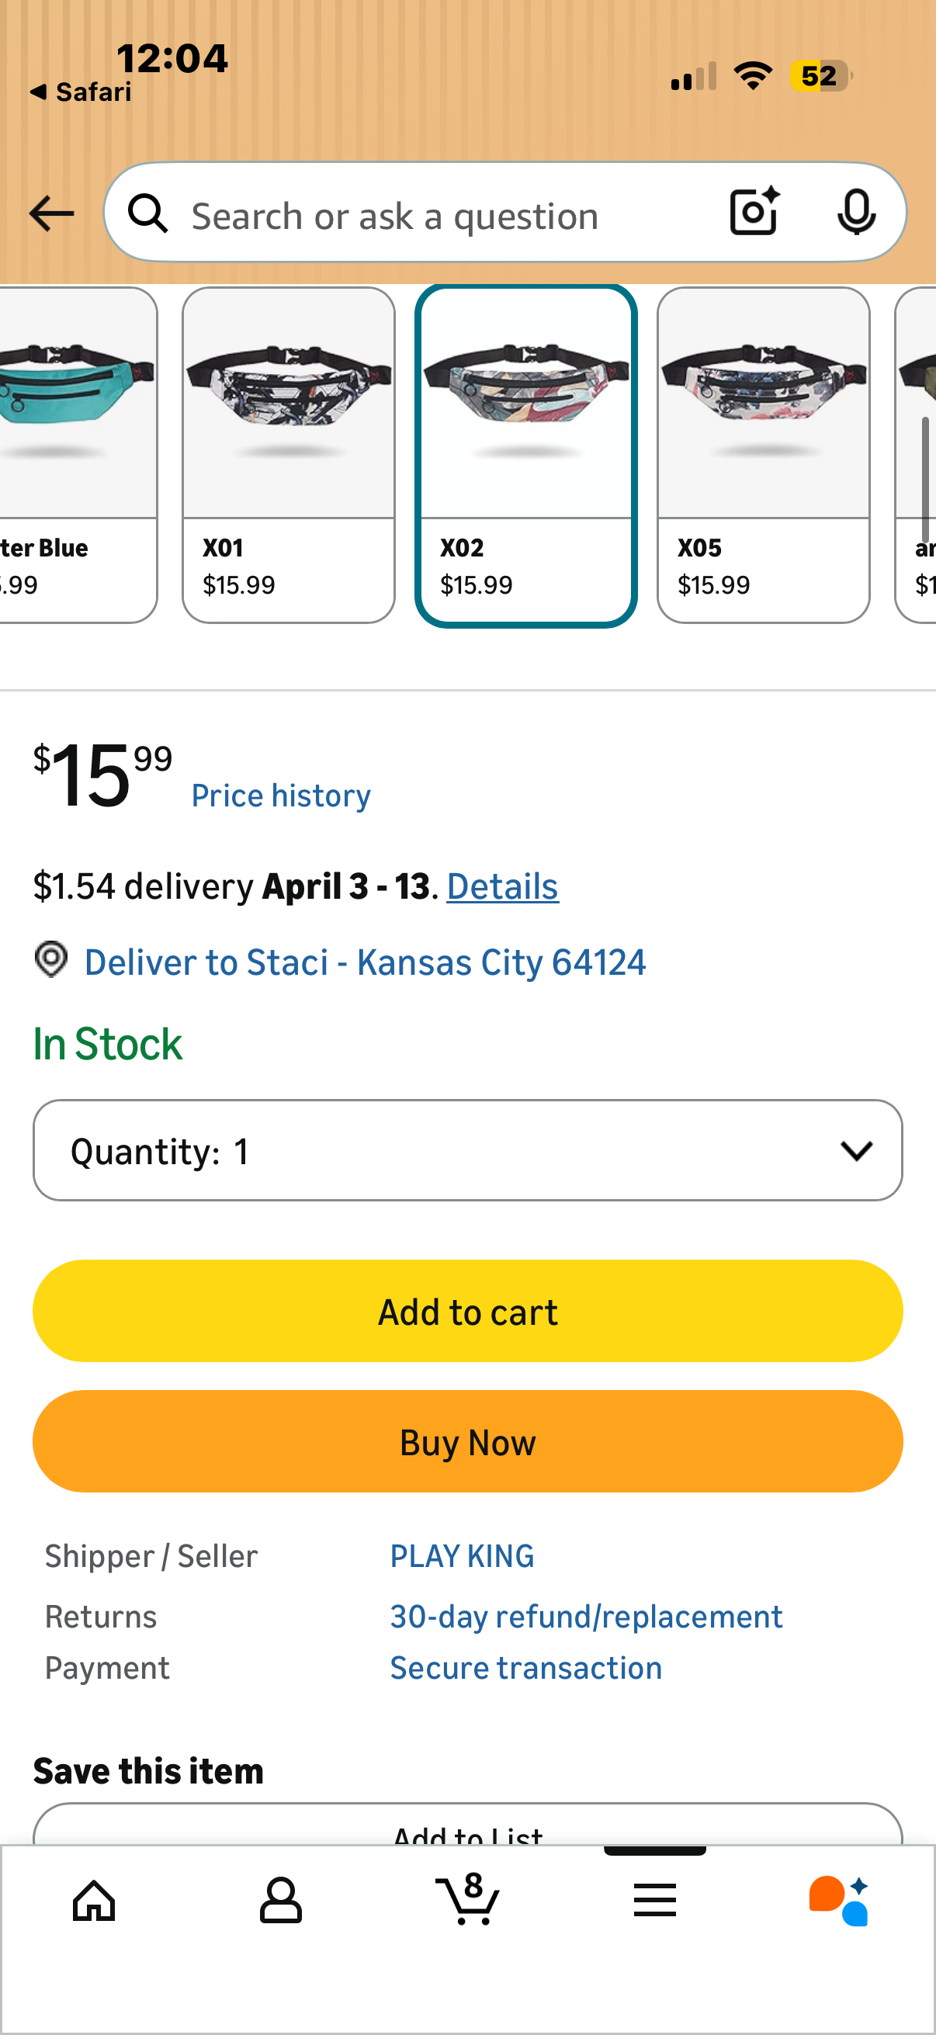Tap the back arrow icon

coord(51,213)
